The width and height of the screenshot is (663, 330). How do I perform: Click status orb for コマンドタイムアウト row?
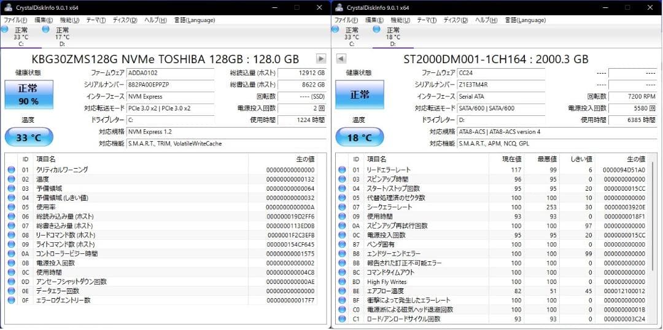click(x=342, y=272)
